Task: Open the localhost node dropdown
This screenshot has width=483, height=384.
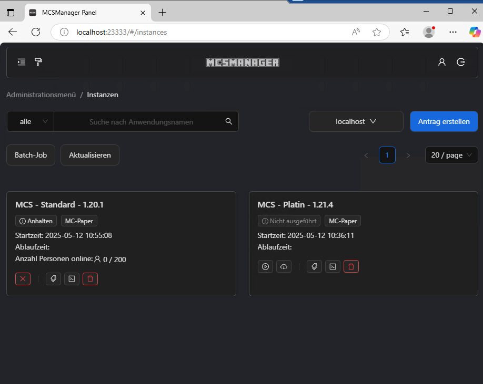Action: point(356,121)
